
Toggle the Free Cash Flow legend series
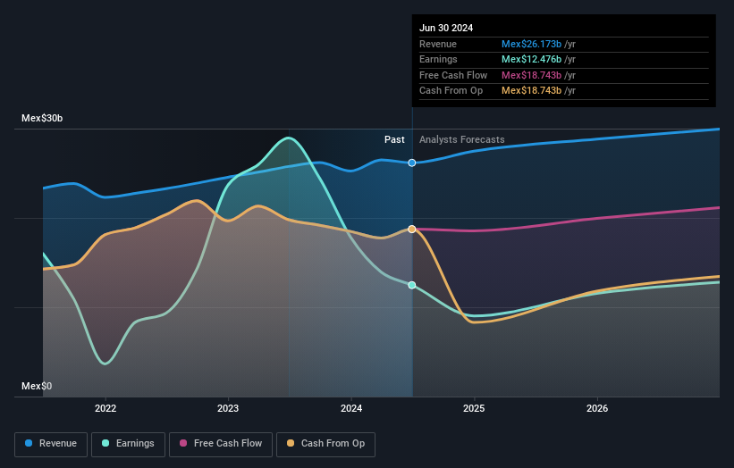coord(221,444)
